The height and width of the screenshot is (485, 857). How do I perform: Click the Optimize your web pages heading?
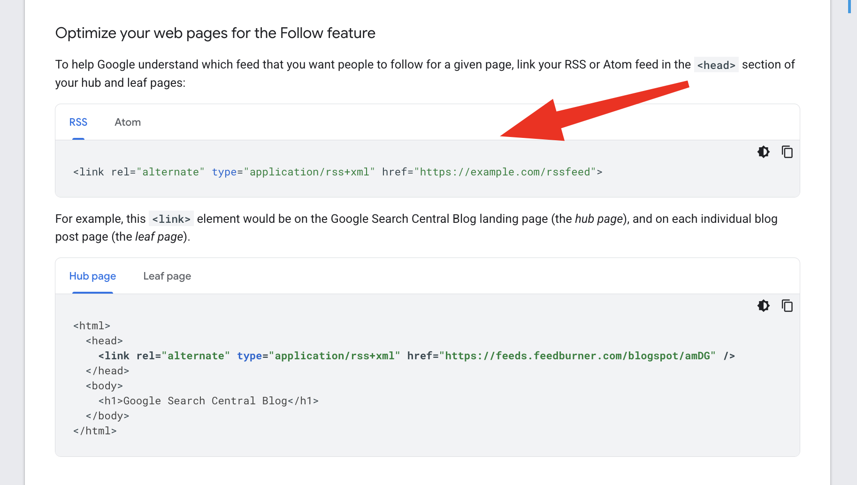click(x=215, y=33)
